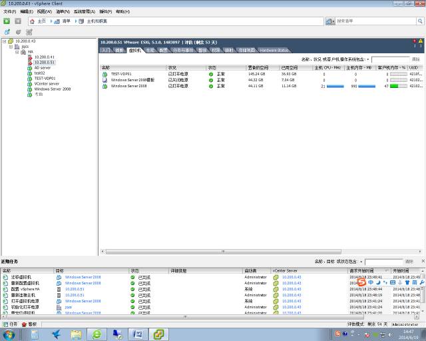Image resolution: width=426 pixels, height=341 pixels.
Task: Select VCenter server VM in the tree
Action: point(47,84)
